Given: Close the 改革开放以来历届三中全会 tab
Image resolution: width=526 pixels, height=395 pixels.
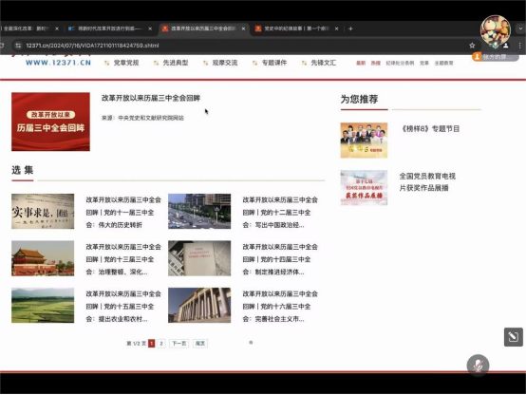Looking at the screenshot, I should coord(243,28).
